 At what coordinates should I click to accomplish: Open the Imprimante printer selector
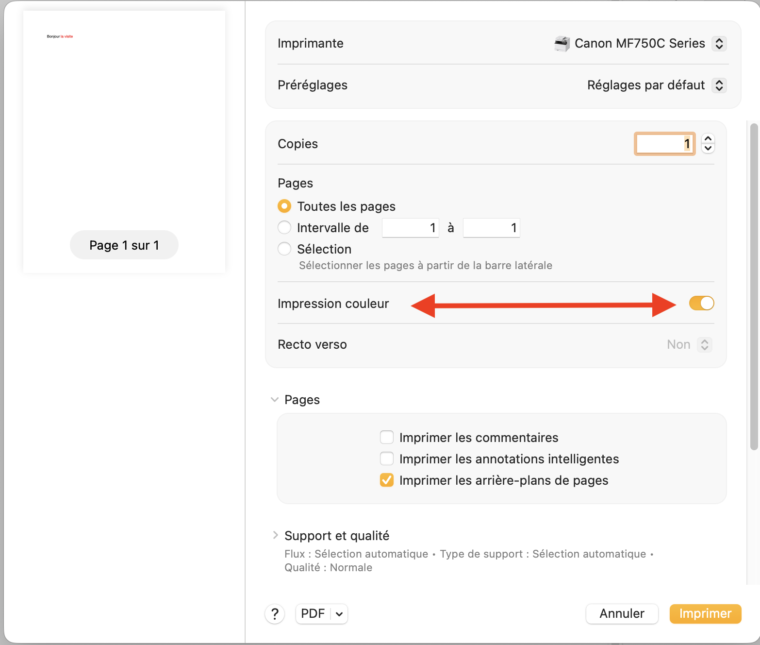(x=719, y=44)
